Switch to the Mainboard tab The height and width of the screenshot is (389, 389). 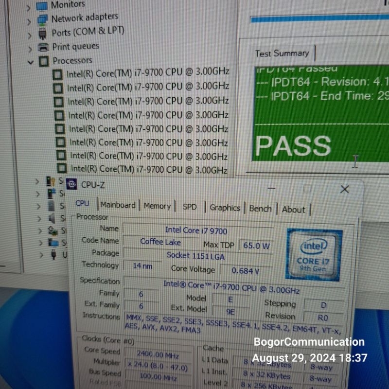[x=118, y=205]
